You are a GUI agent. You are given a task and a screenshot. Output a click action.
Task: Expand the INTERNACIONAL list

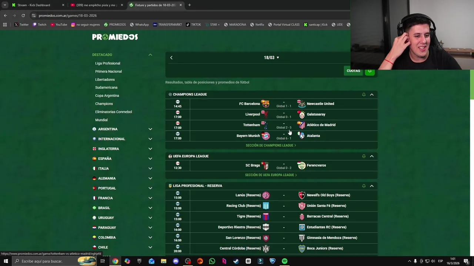point(150,139)
